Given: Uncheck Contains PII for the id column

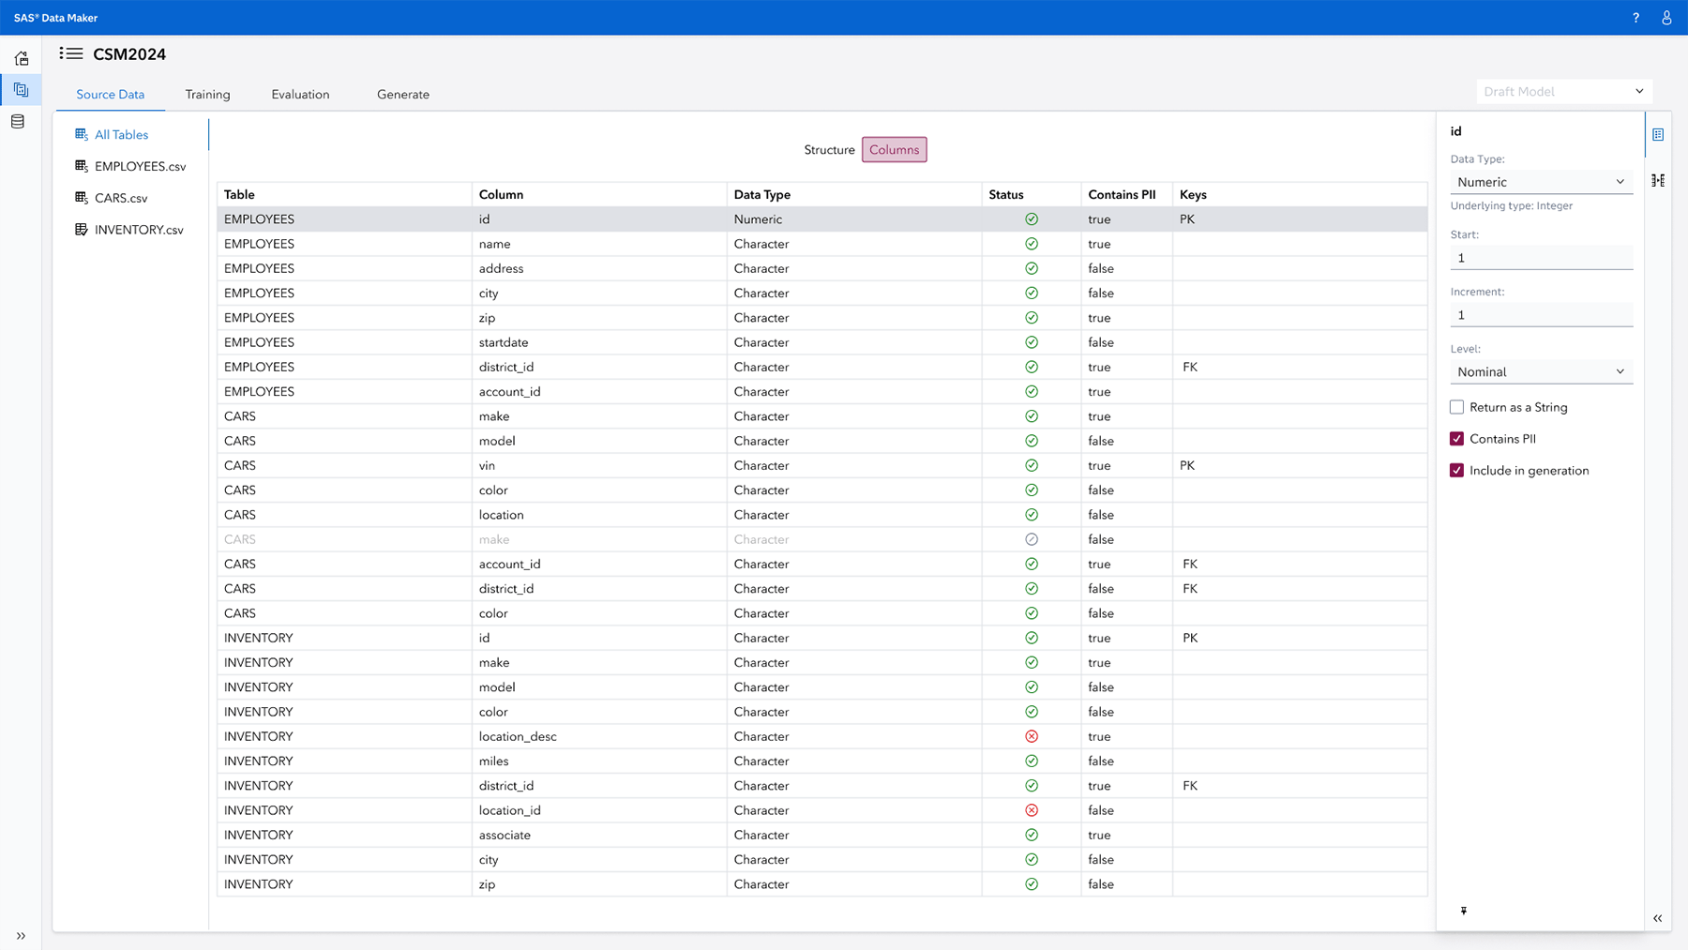Looking at the screenshot, I should click(1457, 438).
